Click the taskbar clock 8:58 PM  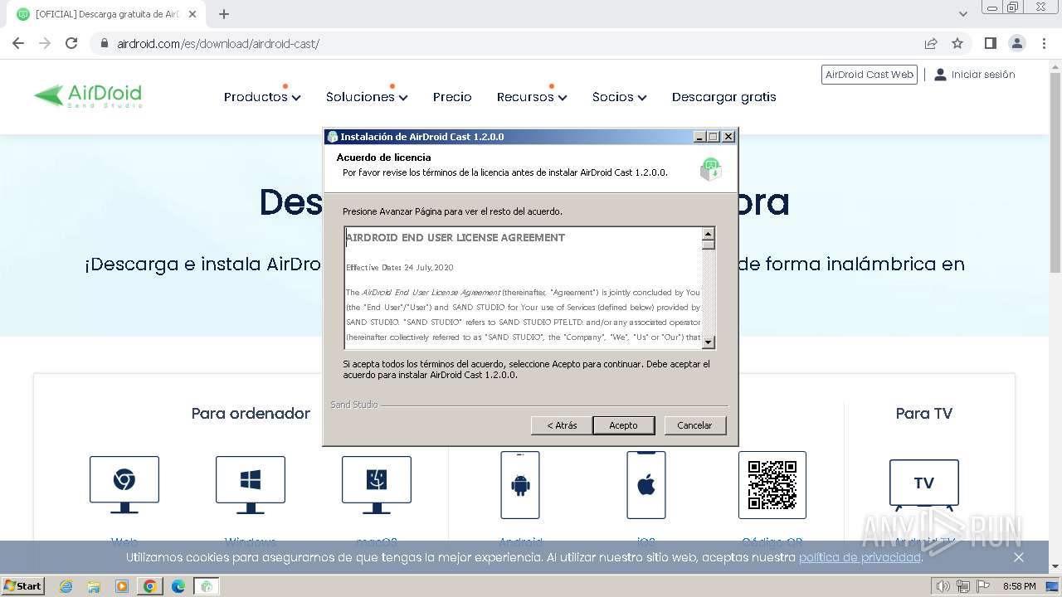(x=1019, y=586)
